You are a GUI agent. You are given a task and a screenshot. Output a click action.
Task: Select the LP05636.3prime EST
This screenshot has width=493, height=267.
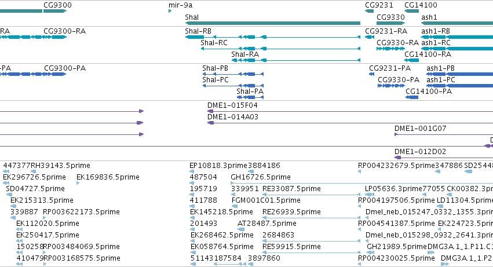(370, 195)
